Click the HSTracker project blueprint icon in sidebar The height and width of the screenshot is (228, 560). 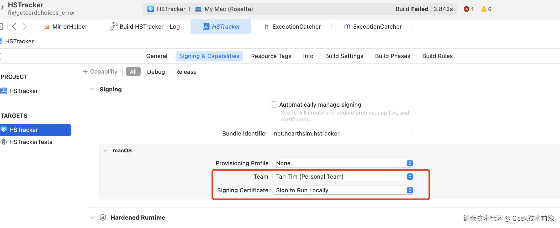pyautogui.click(x=4, y=91)
